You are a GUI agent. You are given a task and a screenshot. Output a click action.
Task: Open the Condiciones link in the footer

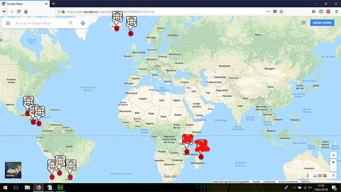click(269, 181)
